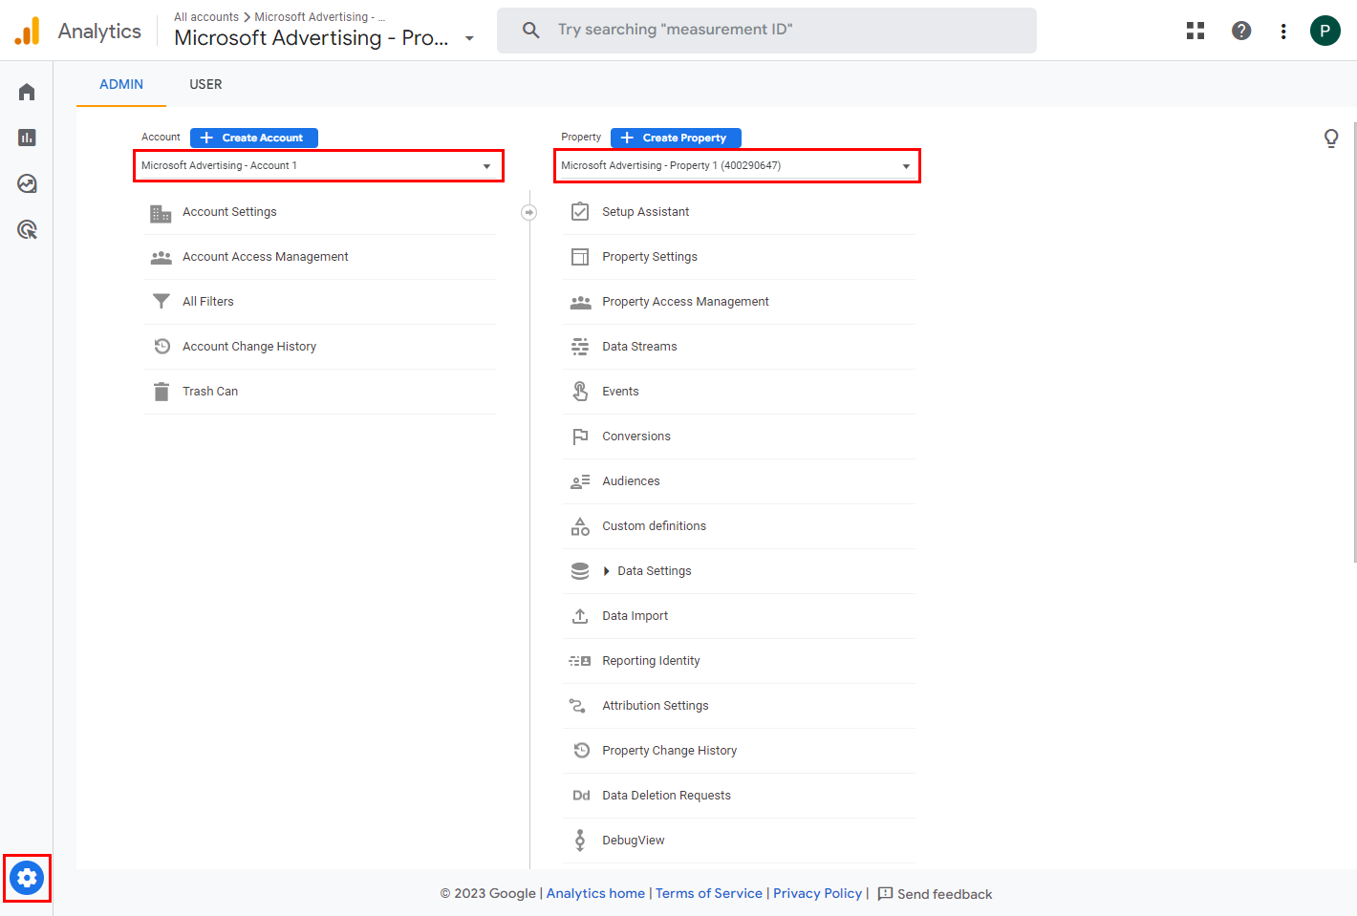Open Reports from the sidebar chart icon
The height and width of the screenshot is (916, 1357).
(x=27, y=138)
